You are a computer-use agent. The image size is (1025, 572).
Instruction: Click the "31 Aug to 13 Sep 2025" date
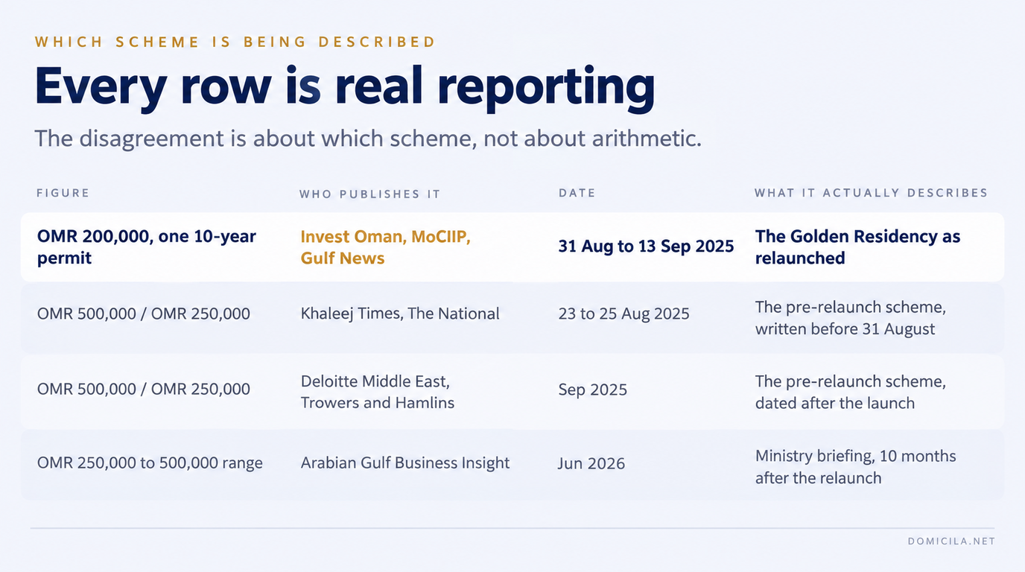[647, 247]
